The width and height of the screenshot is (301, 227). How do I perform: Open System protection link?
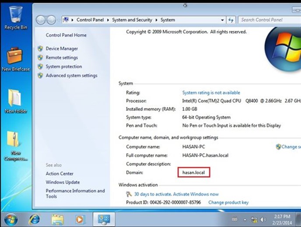(64, 66)
